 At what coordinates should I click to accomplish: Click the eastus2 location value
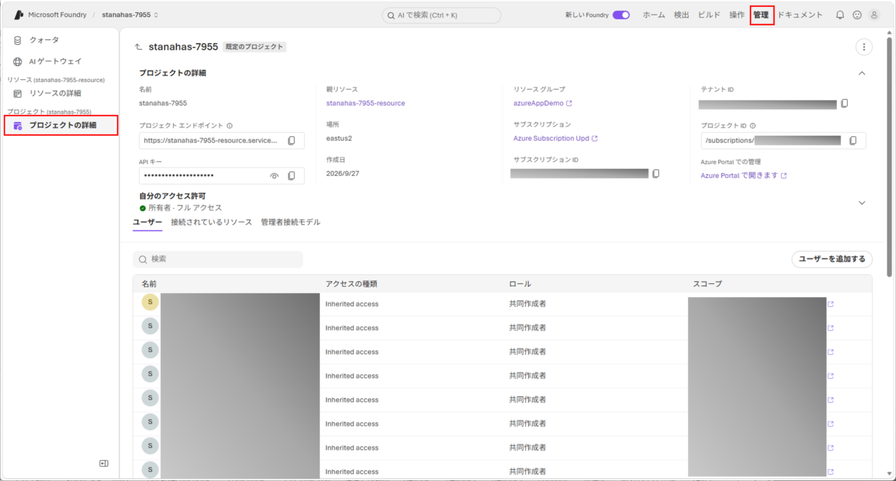click(x=339, y=139)
